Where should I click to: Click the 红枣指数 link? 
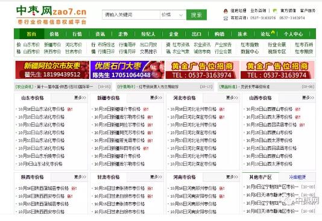click(250, 45)
